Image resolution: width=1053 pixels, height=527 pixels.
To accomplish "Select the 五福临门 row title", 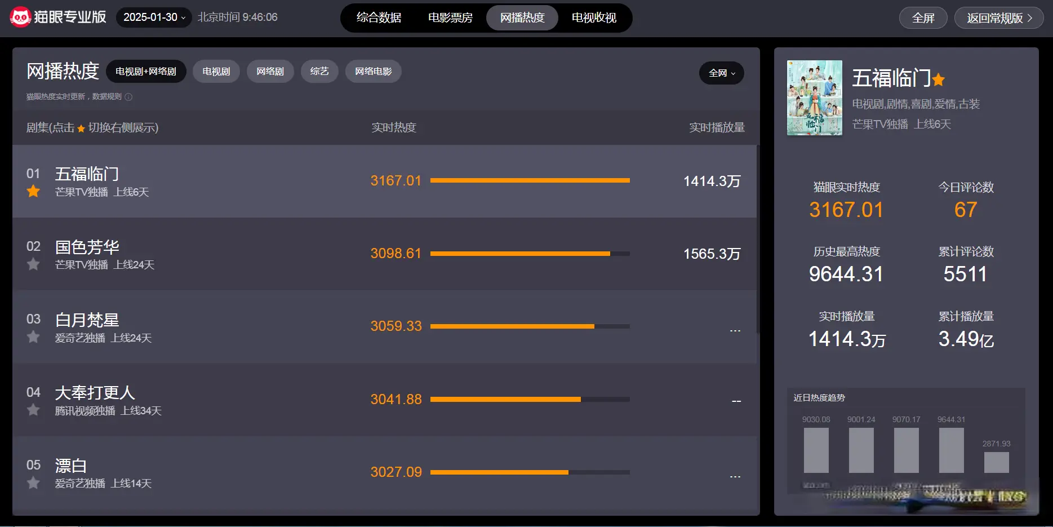I will click(87, 174).
